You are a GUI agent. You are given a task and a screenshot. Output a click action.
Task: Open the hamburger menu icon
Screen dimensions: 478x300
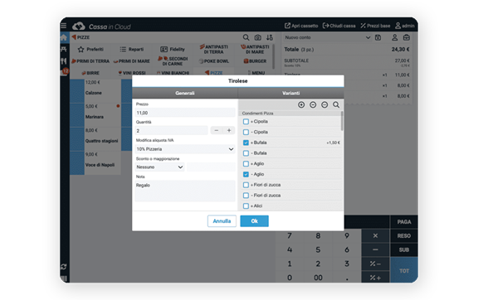tap(63, 26)
